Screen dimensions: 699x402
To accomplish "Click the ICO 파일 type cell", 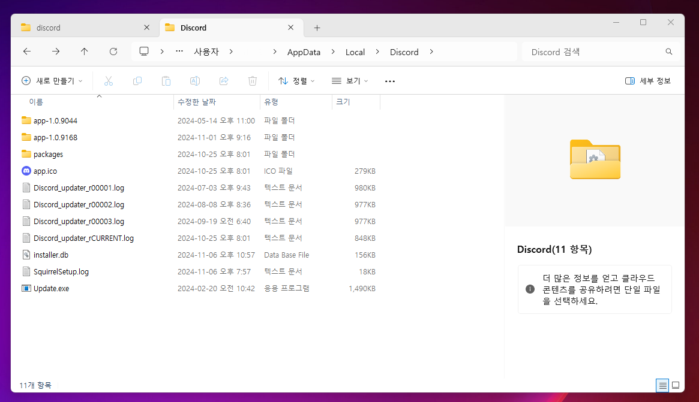I will pyautogui.click(x=278, y=171).
